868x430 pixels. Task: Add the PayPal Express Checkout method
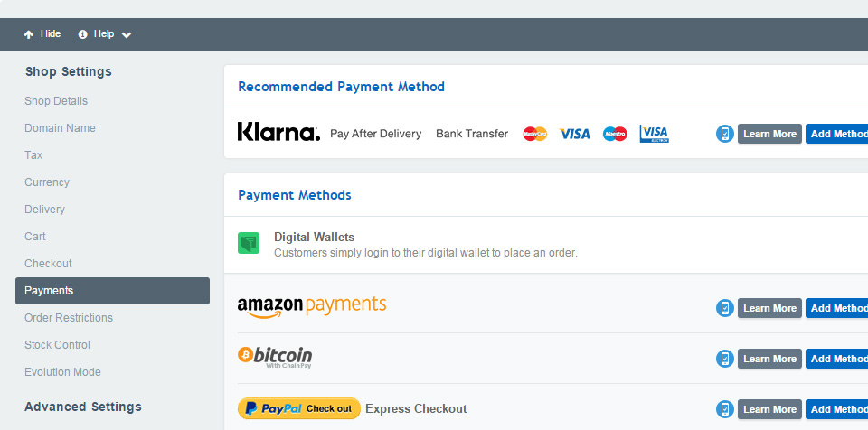click(837, 409)
